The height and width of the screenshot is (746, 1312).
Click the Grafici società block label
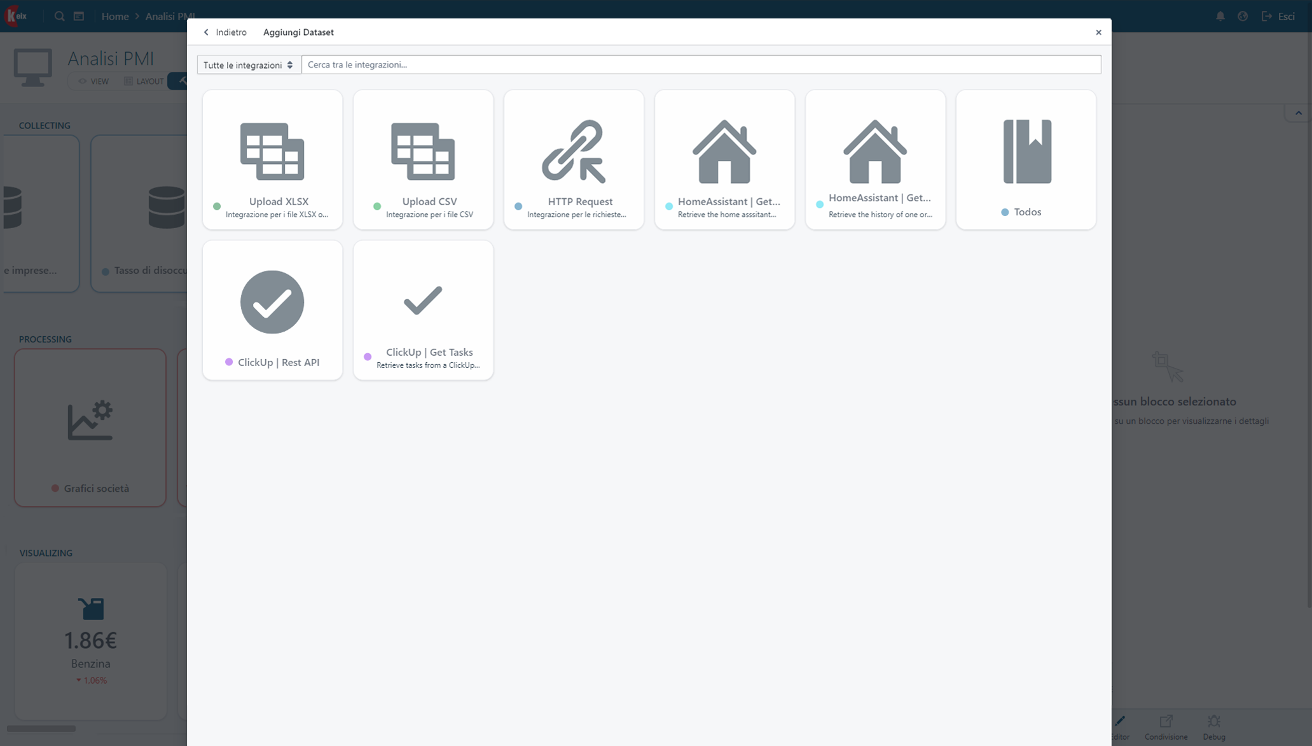pos(97,488)
